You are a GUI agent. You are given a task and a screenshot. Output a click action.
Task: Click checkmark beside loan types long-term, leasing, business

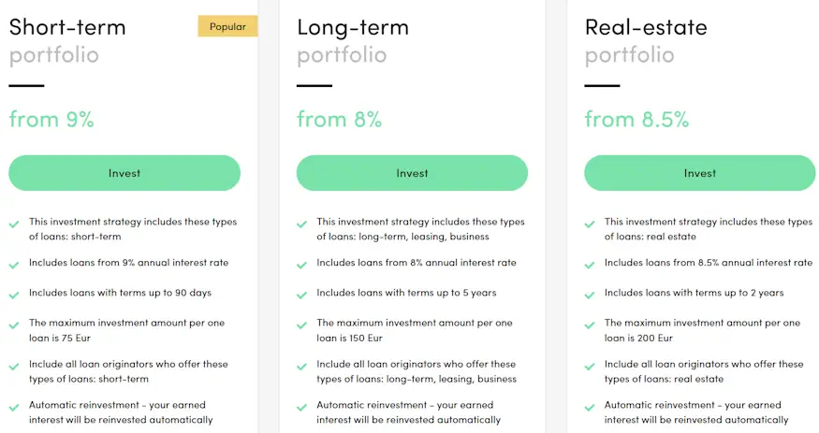tap(301, 224)
